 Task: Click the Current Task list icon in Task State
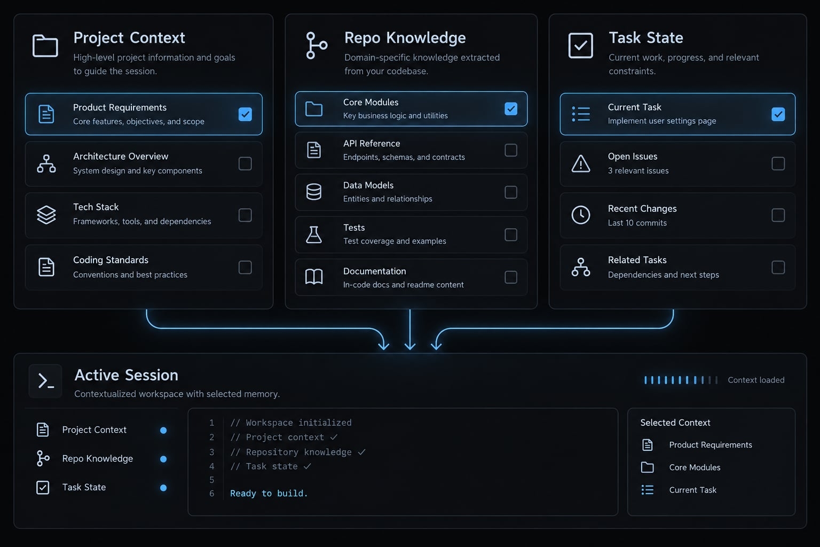click(581, 114)
